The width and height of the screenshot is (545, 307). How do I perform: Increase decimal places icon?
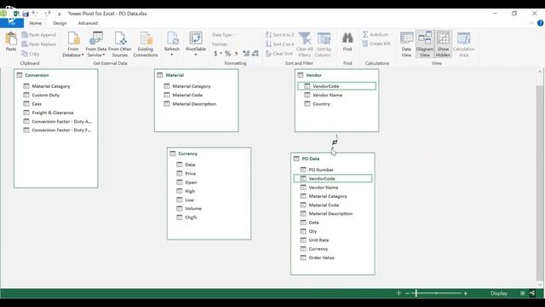(246, 53)
